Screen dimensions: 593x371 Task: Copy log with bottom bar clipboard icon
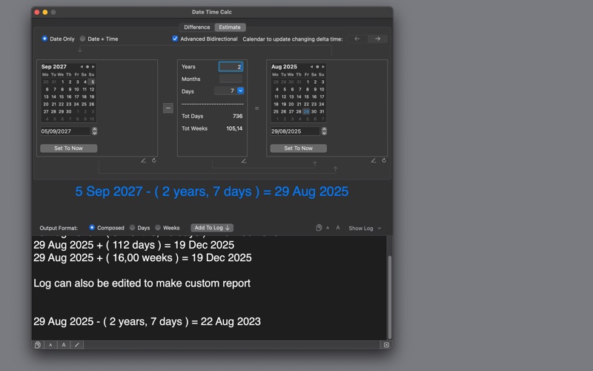(38, 345)
